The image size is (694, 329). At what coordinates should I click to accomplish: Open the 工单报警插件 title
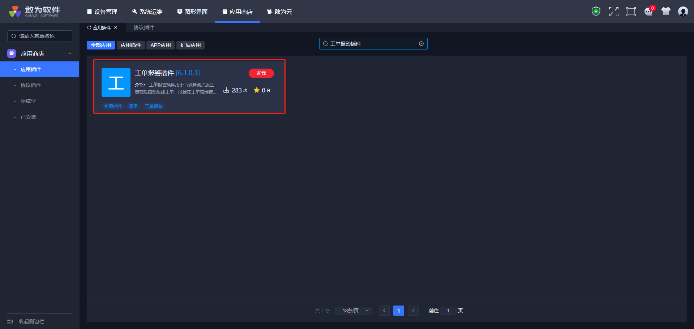click(154, 73)
